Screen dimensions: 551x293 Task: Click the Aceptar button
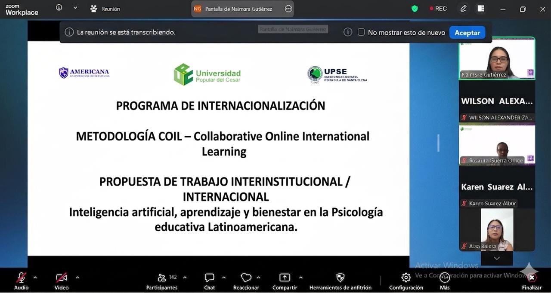467,33
